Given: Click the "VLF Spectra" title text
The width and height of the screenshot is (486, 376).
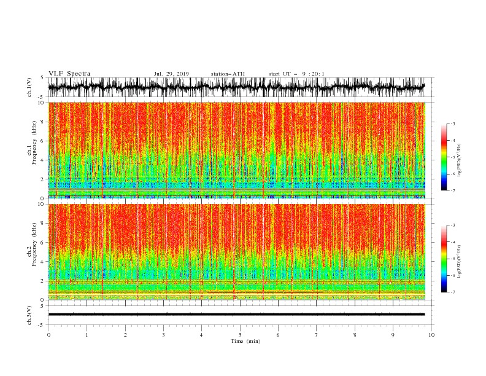Looking at the screenshot, I should tap(69, 74).
